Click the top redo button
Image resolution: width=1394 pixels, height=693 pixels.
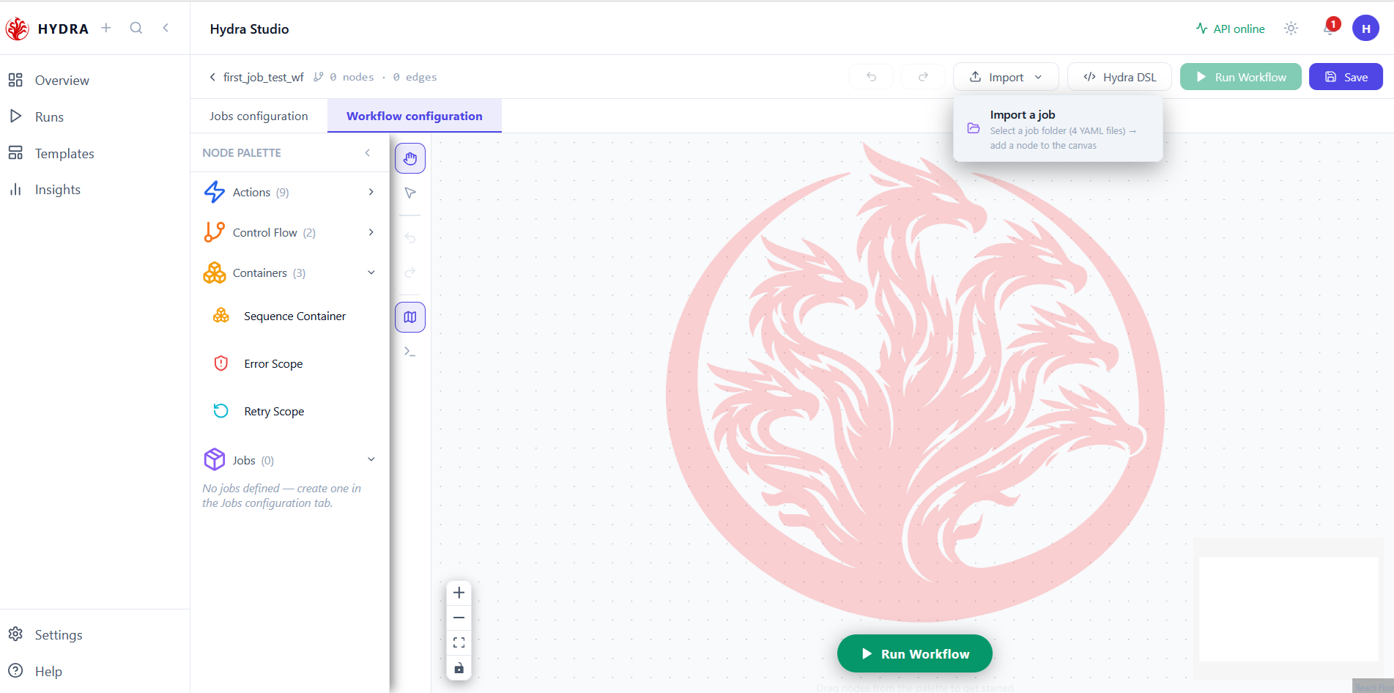923,77
